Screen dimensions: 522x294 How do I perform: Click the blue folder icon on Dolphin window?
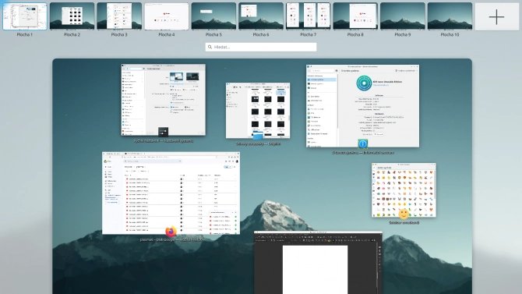[258, 135]
